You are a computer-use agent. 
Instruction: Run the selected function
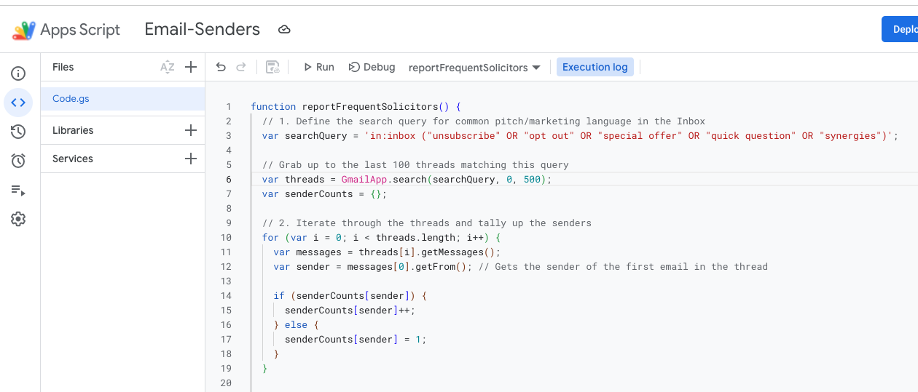pyautogui.click(x=318, y=67)
